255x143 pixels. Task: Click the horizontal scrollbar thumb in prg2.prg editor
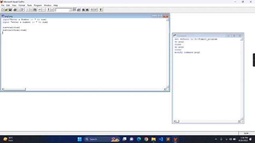[15, 89]
